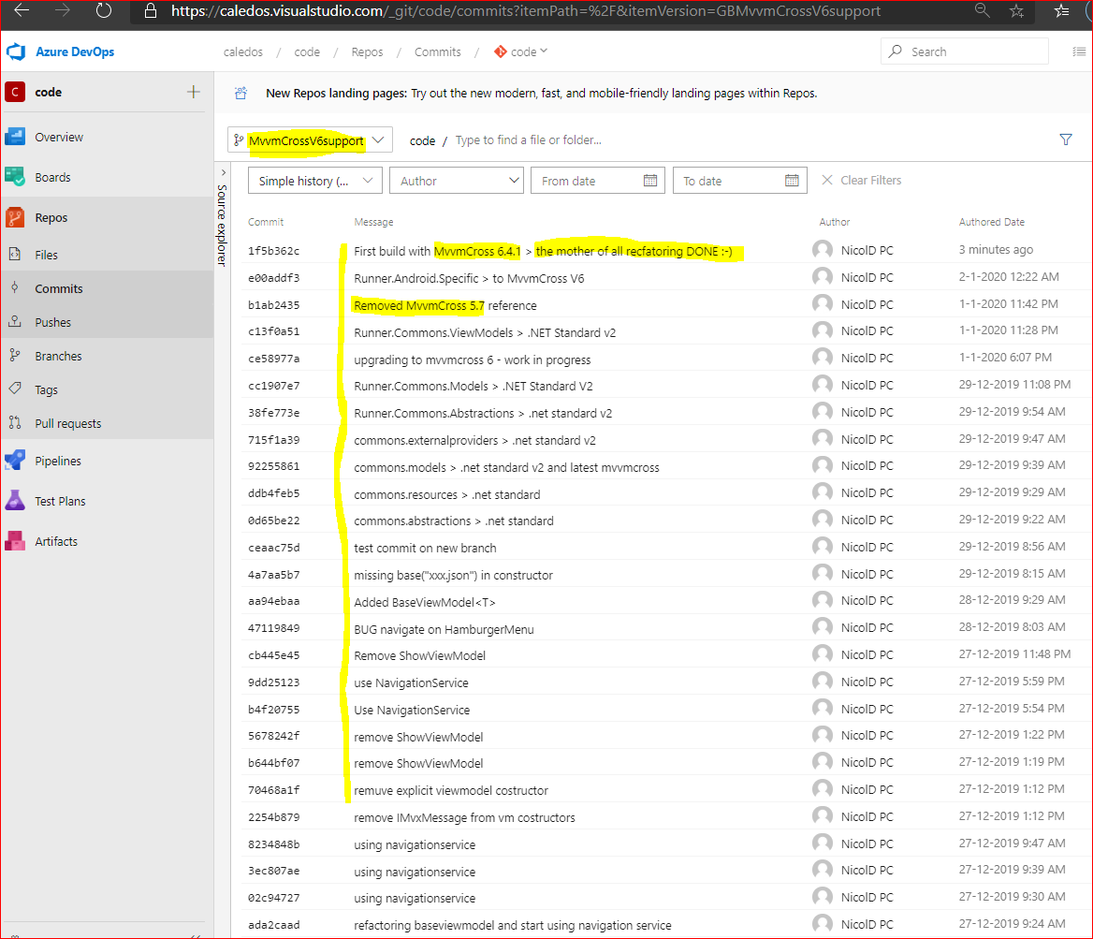Click Authored Date column header
The image size is (1093, 939).
click(x=991, y=222)
